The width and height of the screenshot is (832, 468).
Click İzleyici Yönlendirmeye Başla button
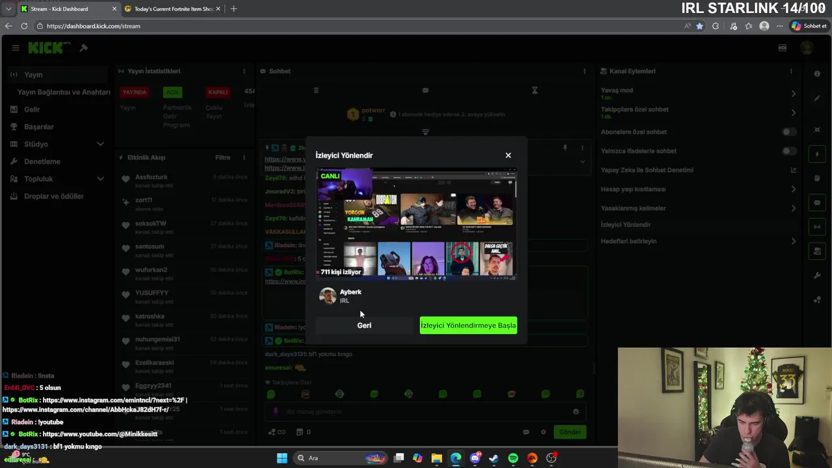[x=468, y=325]
